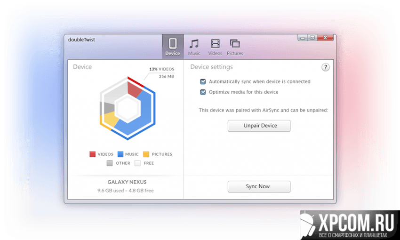Open the Device tab

173,47
